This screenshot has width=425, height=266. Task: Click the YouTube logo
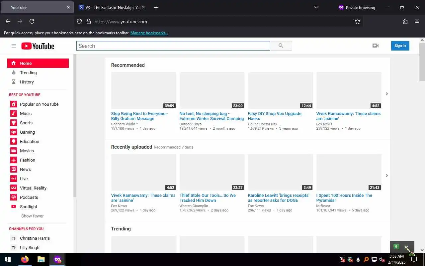pos(38,46)
